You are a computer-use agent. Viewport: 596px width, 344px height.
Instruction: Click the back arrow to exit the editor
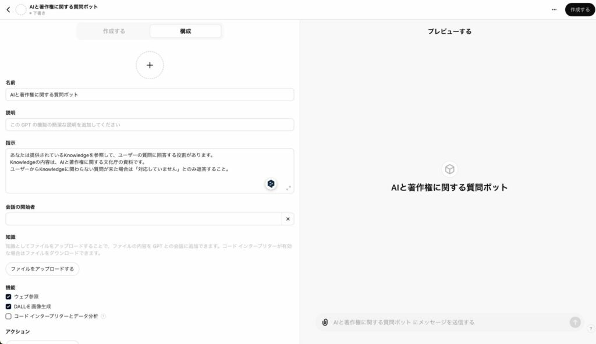click(8, 8)
